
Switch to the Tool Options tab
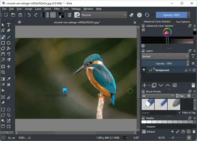coord(183,22)
